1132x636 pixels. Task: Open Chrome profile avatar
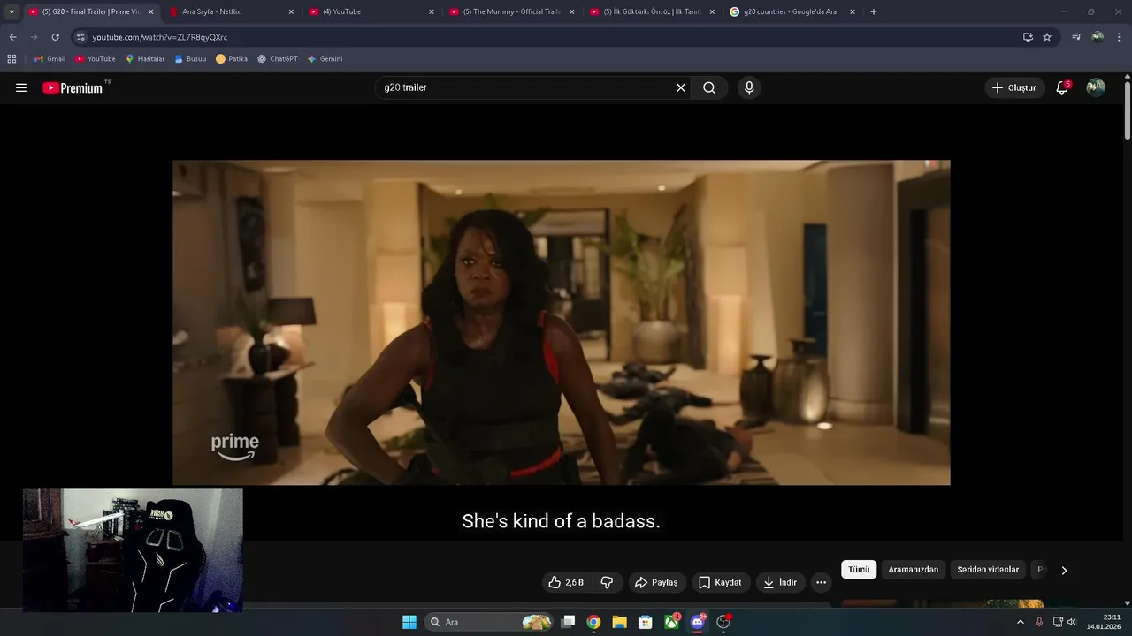[1098, 37]
